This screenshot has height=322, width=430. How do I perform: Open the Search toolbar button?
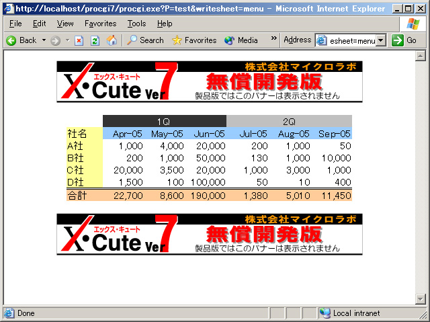[145, 40]
